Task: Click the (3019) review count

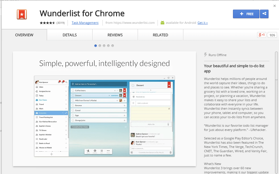Action: click(x=60, y=23)
